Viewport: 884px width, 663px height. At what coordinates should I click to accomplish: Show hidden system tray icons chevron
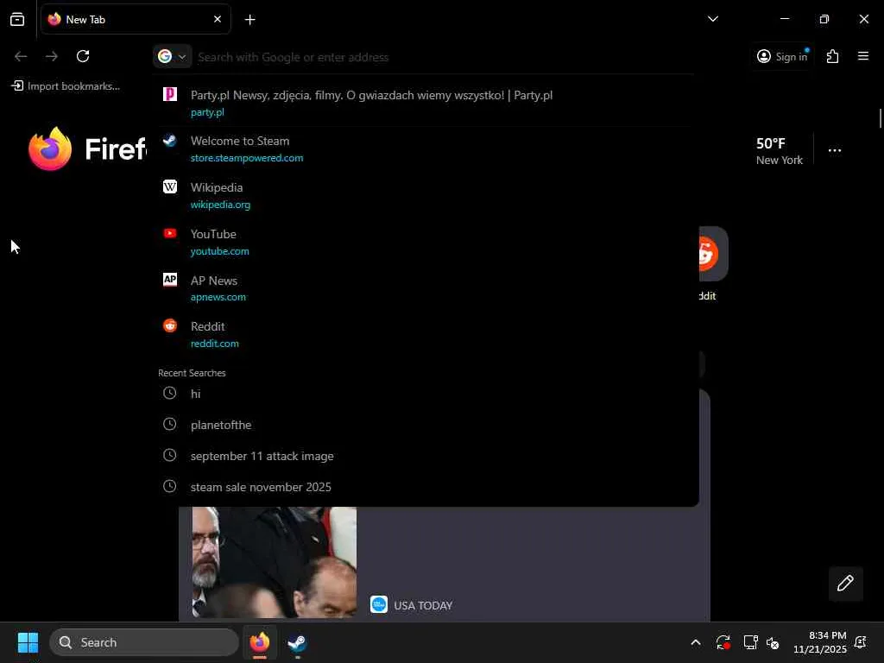tap(696, 642)
